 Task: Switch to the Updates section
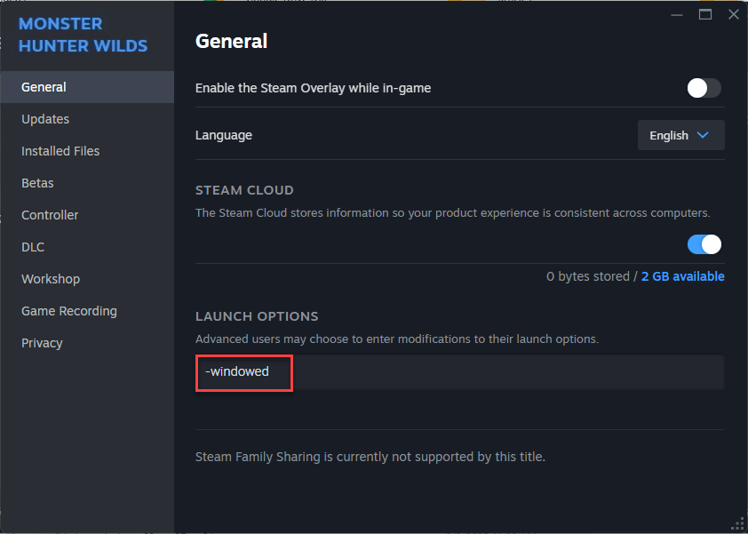coord(45,119)
